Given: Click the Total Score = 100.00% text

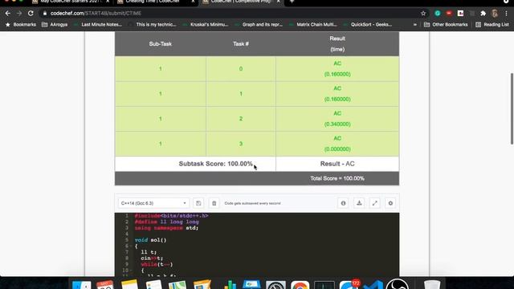Looking at the screenshot, I should click(x=337, y=178).
